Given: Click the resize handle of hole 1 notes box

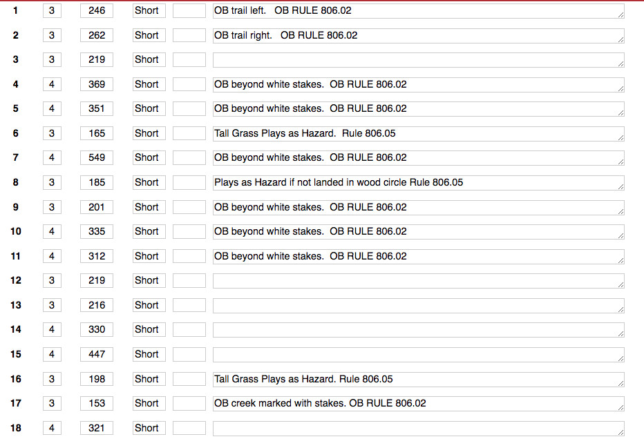Looking at the screenshot, I should coord(621,14).
